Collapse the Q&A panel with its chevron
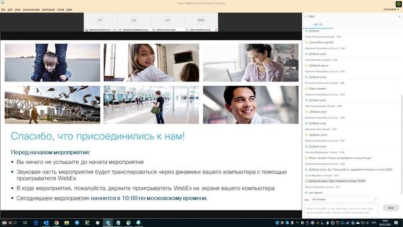 (x=305, y=16)
